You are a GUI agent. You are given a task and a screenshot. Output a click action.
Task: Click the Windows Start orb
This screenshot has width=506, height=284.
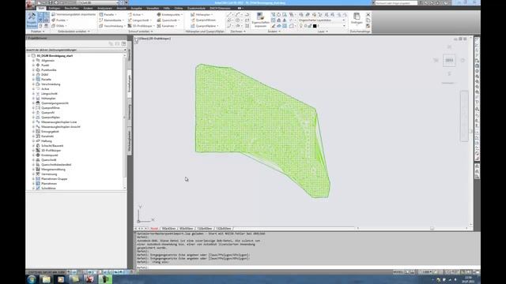(32, 279)
